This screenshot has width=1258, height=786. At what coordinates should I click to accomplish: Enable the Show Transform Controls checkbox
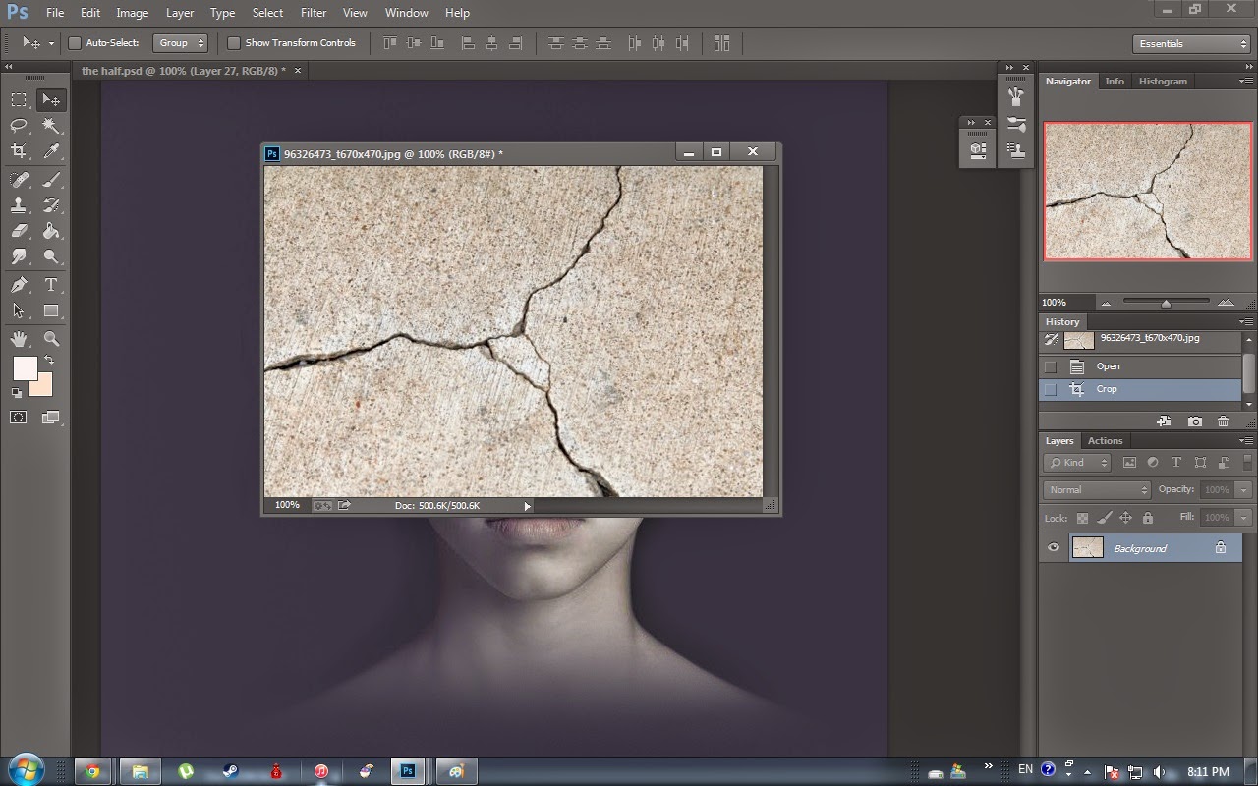click(x=234, y=43)
